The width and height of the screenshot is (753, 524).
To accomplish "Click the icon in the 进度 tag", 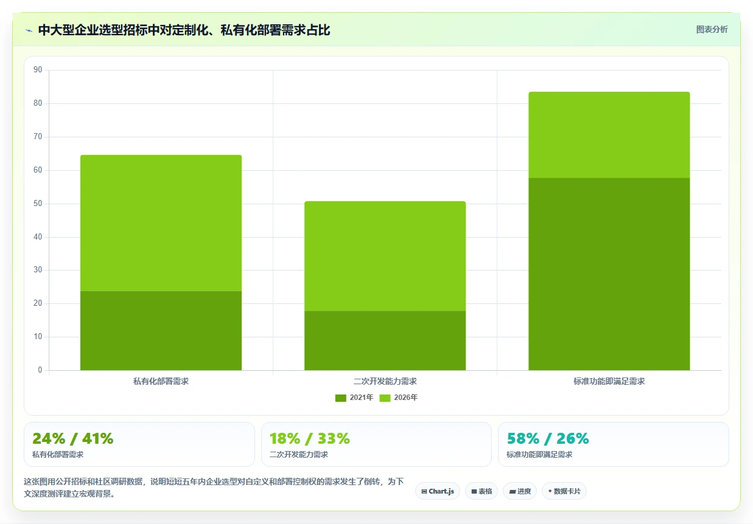I will [x=513, y=491].
